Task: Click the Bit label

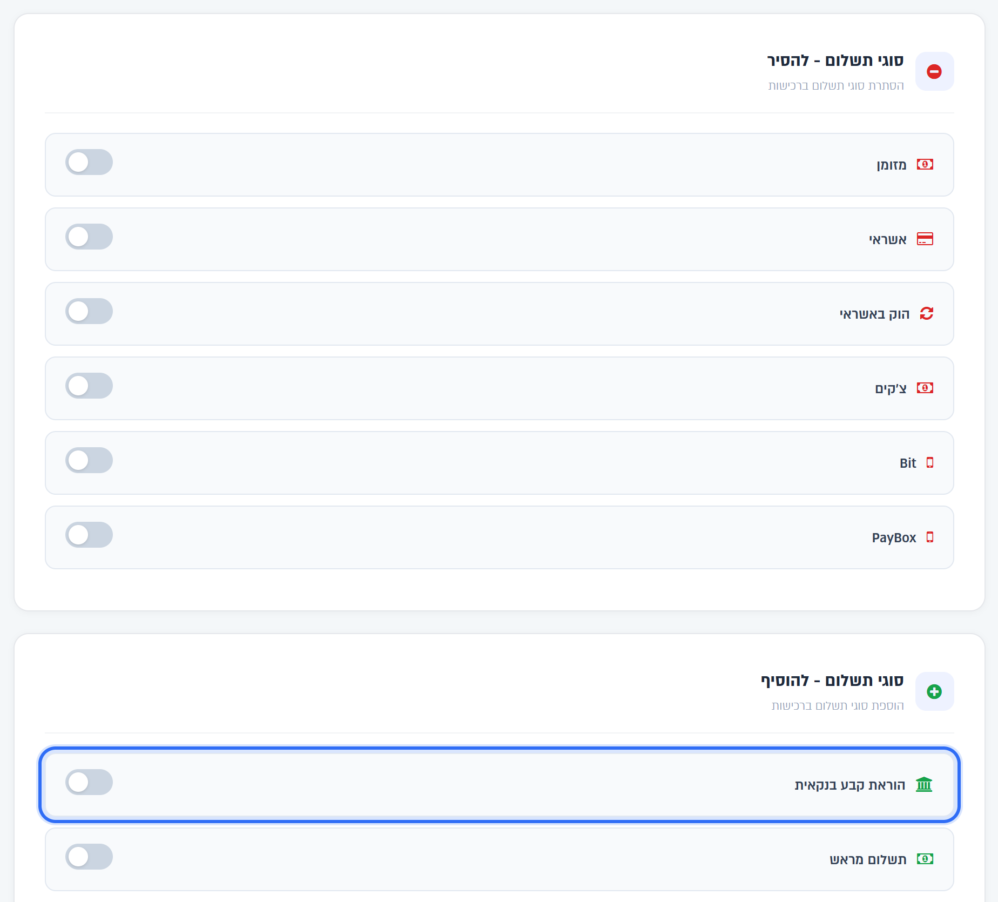Action: pos(908,463)
